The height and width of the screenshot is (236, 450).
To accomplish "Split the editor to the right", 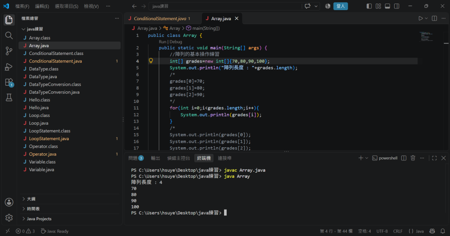I will pos(435,18).
